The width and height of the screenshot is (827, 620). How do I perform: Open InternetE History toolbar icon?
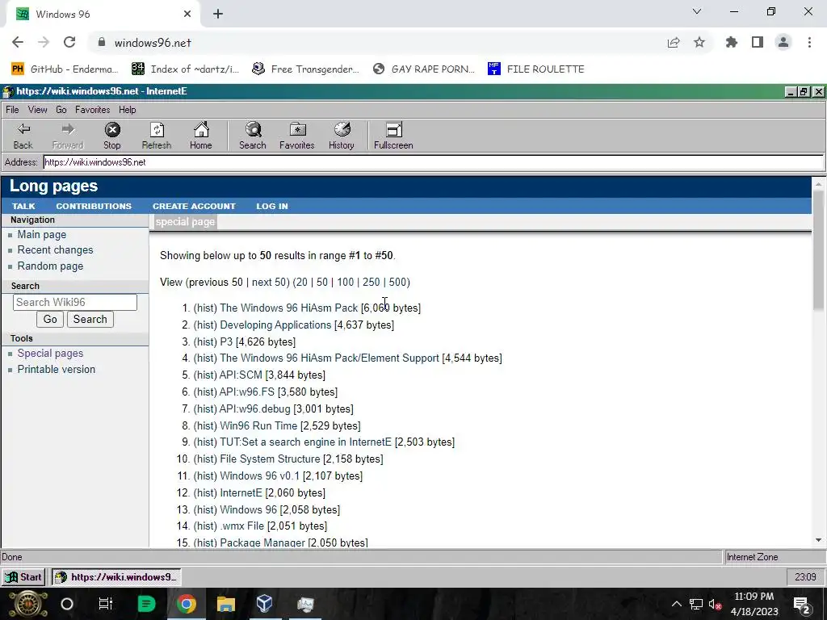point(342,136)
